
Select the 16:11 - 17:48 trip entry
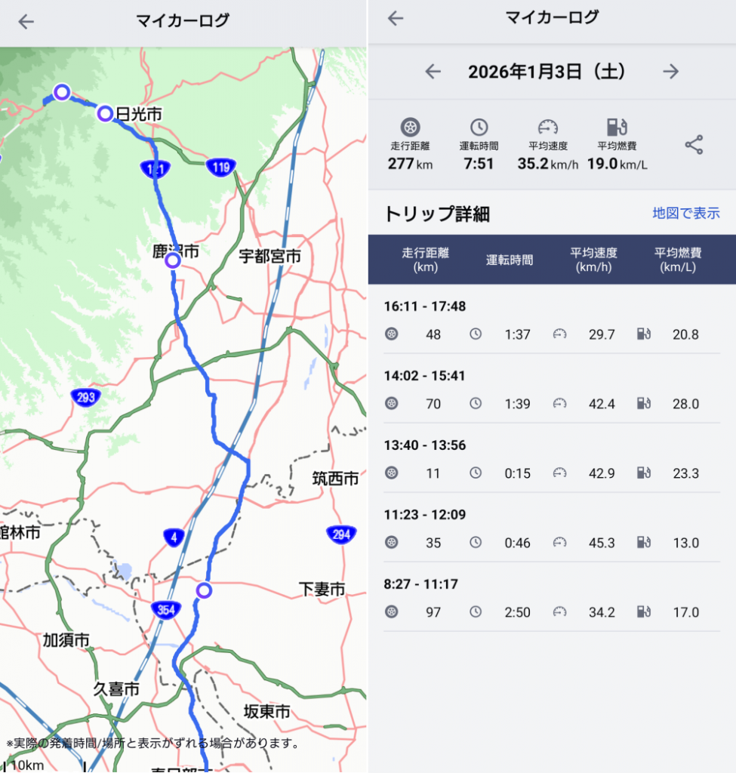tap(551, 321)
